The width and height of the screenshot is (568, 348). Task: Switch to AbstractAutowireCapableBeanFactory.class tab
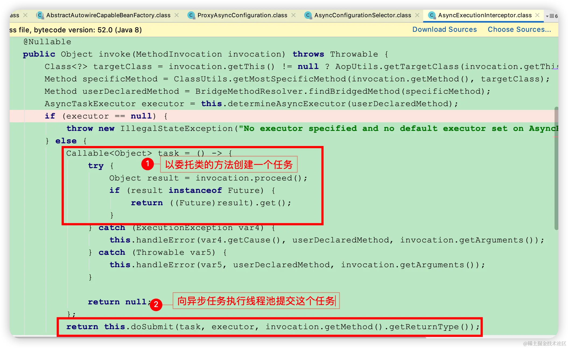tap(108, 15)
